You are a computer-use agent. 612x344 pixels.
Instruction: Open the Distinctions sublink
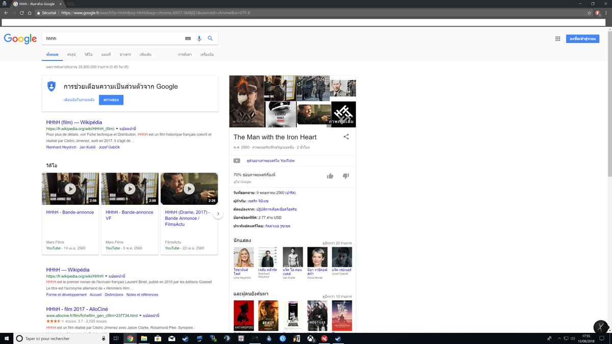pos(114,295)
